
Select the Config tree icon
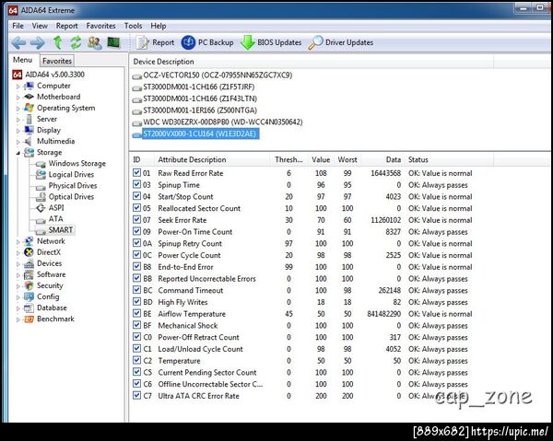click(29, 297)
